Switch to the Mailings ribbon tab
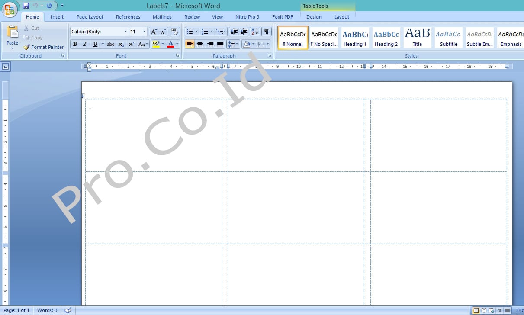The width and height of the screenshot is (524, 315). [x=162, y=17]
